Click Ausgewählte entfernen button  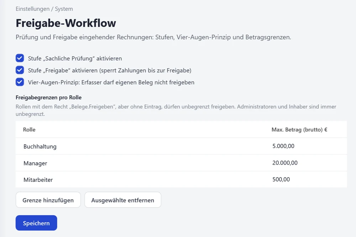pyautogui.click(x=123, y=200)
